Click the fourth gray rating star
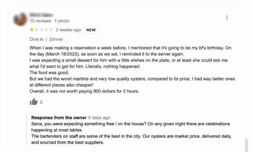Viewport: 253px width, 152px height. 46,29
